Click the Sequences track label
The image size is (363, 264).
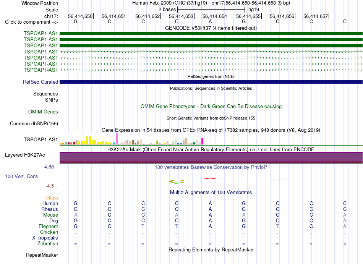point(45,94)
